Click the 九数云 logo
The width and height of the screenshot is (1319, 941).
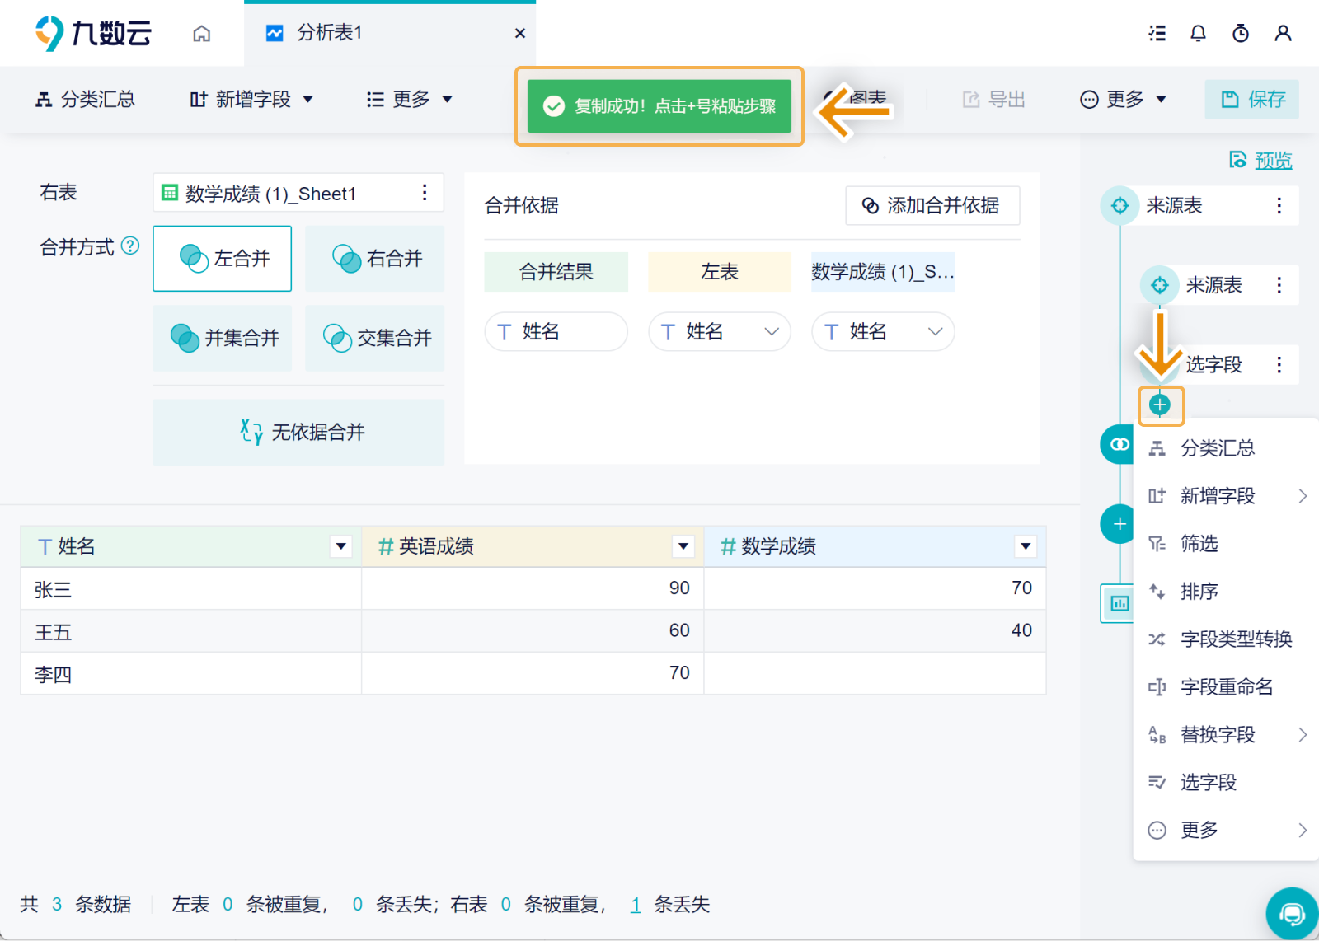coord(93,33)
